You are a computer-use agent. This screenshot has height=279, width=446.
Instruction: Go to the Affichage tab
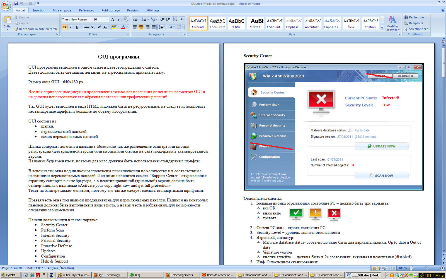(x=153, y=10)
